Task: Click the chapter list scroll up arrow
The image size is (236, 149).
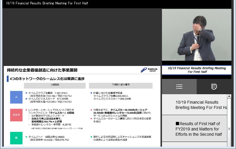Action: 229,96
